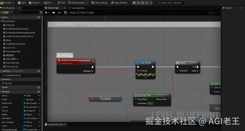
Task: Click the graph breadcrumb icon
Action: (66, 13)
